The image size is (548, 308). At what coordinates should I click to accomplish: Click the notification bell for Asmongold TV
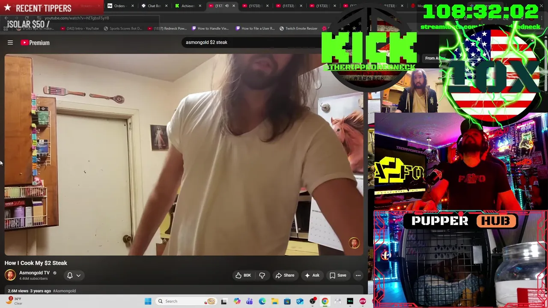[70, 275]
